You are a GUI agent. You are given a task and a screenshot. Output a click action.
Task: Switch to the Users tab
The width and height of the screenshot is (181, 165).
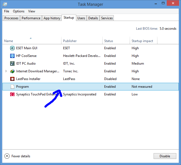(x=81, y=18)
